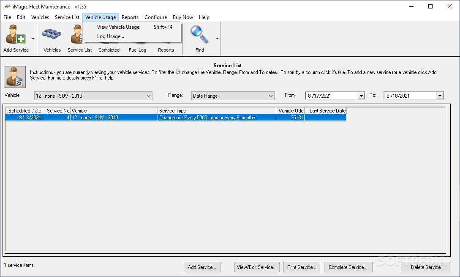
Task: Close the Vehicle Usage menu
Action: point(101,17)
